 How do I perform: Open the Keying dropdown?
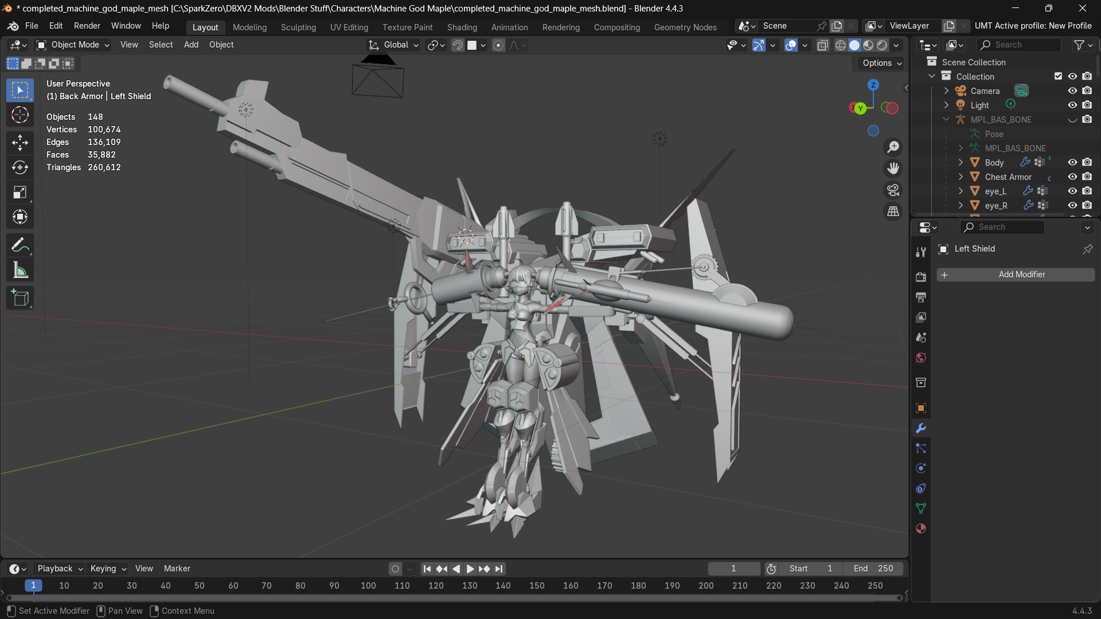click(x=108, y=569)
